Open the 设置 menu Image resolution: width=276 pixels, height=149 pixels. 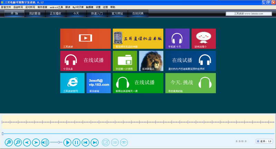pyautogui.click(x=98, y=7)
